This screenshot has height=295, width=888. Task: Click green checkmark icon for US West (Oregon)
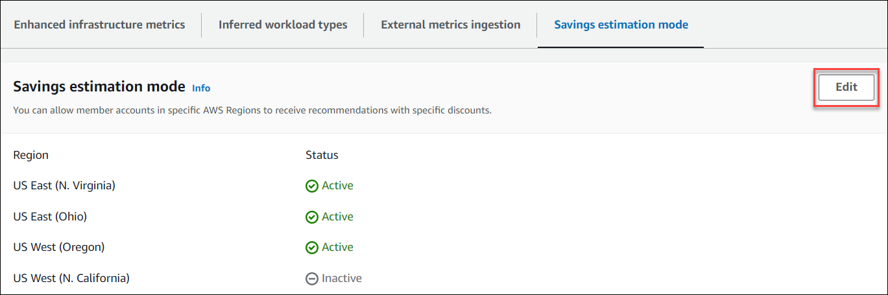(x=312, y=248)
